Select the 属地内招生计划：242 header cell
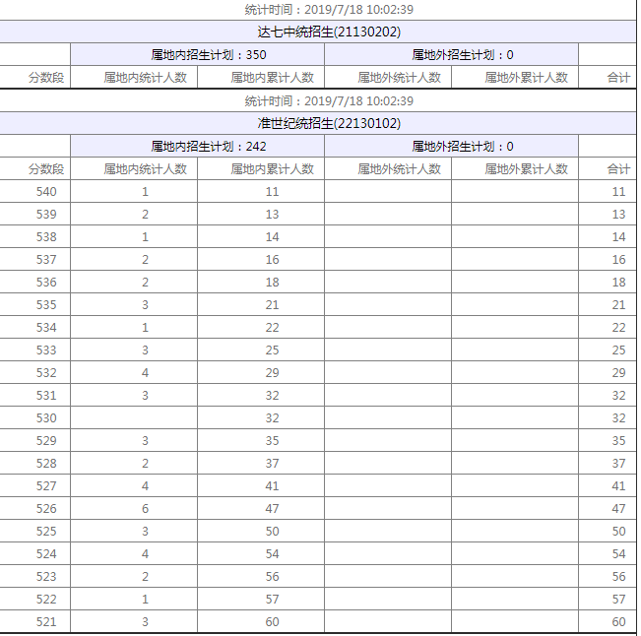The height and width of the screenshot is (636, 641). point(197,146)
